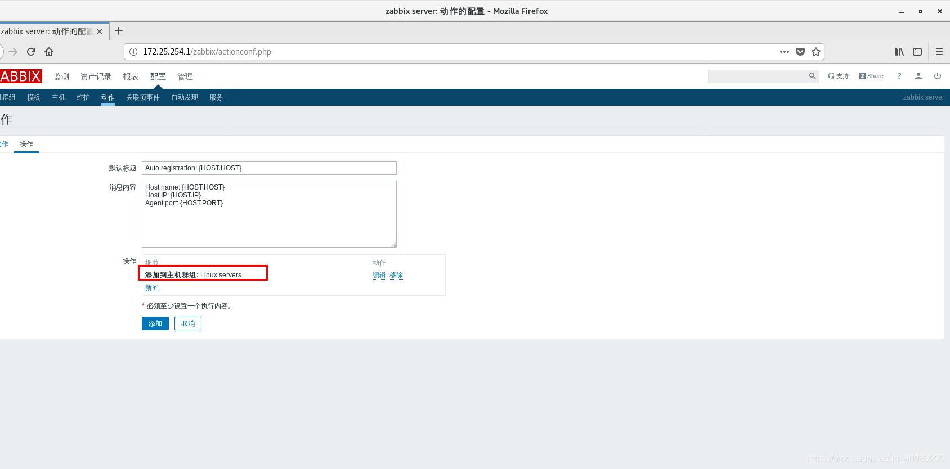
Task: Show site information icon in address bar
Action: coord(133,52)
